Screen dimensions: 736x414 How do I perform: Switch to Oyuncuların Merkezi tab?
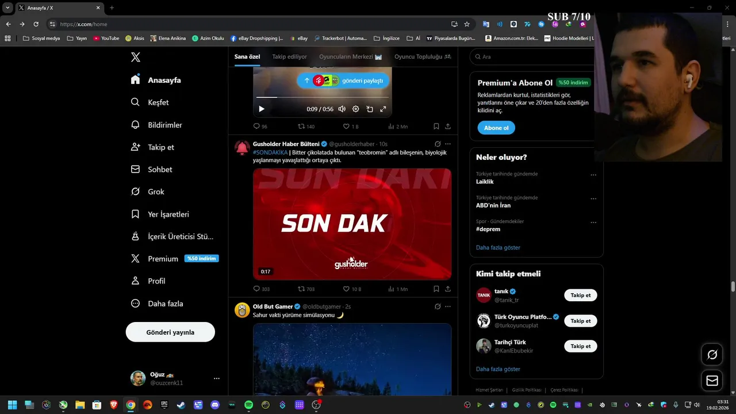(x=350, y=57)
